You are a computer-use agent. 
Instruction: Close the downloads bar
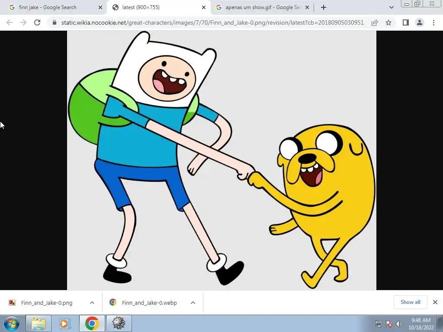435,302
